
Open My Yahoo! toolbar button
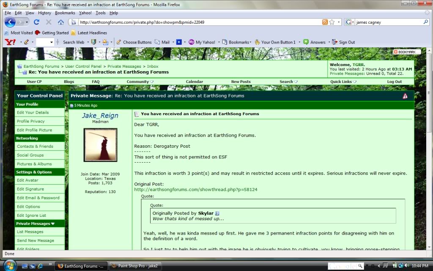click(x=202, y=42)
